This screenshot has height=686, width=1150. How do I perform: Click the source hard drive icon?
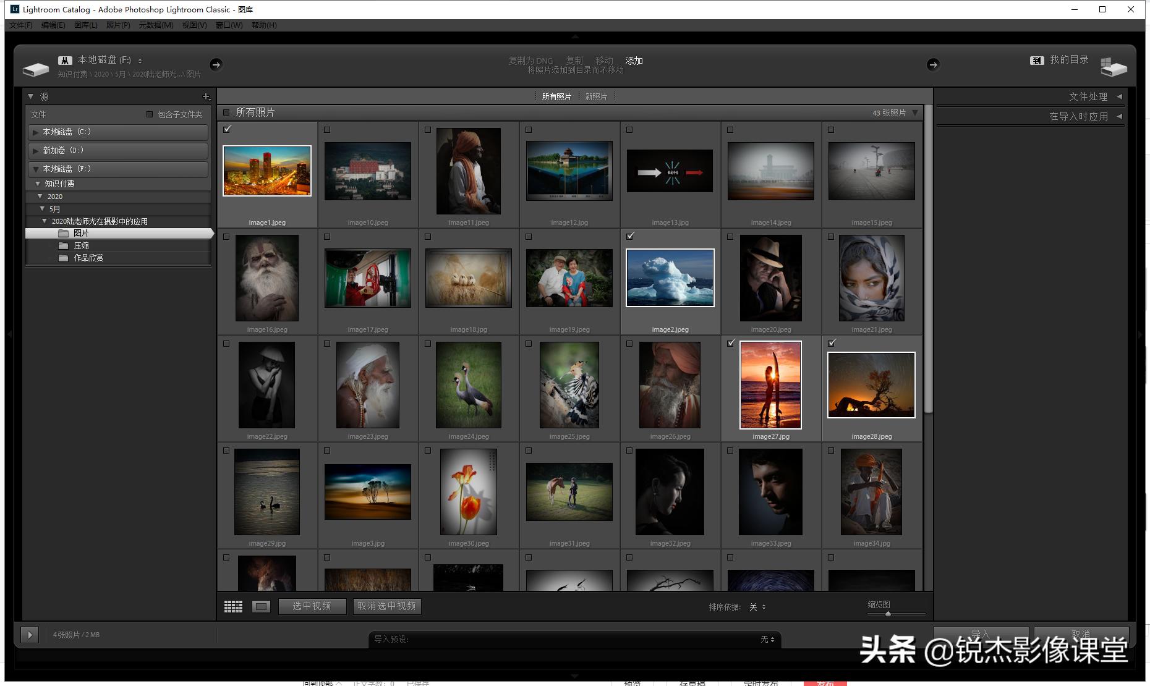tap(36, 69)
